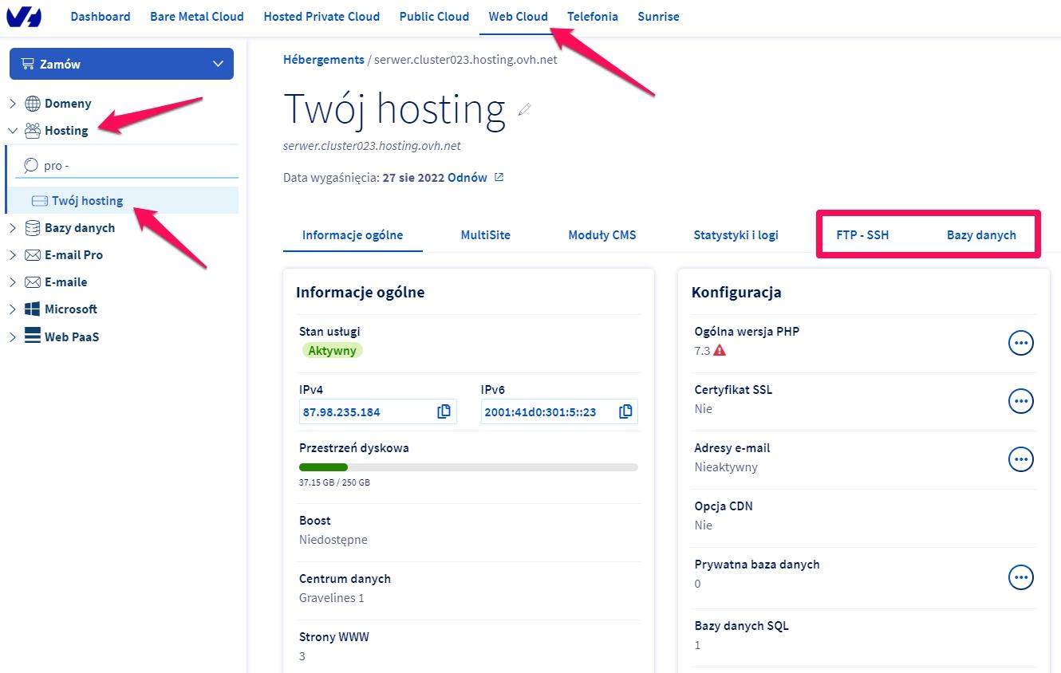Expand the Domeny section
The width and height of the screenshot is (1061, 673).
point(13,104)
